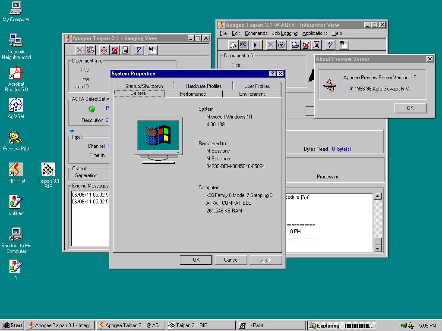Switch to the Performance tab
The image size is (442, 331).
[193, 94]
